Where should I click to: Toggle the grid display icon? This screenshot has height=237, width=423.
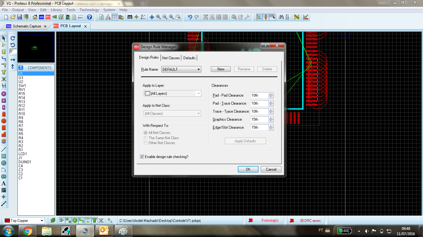point(115,17)
